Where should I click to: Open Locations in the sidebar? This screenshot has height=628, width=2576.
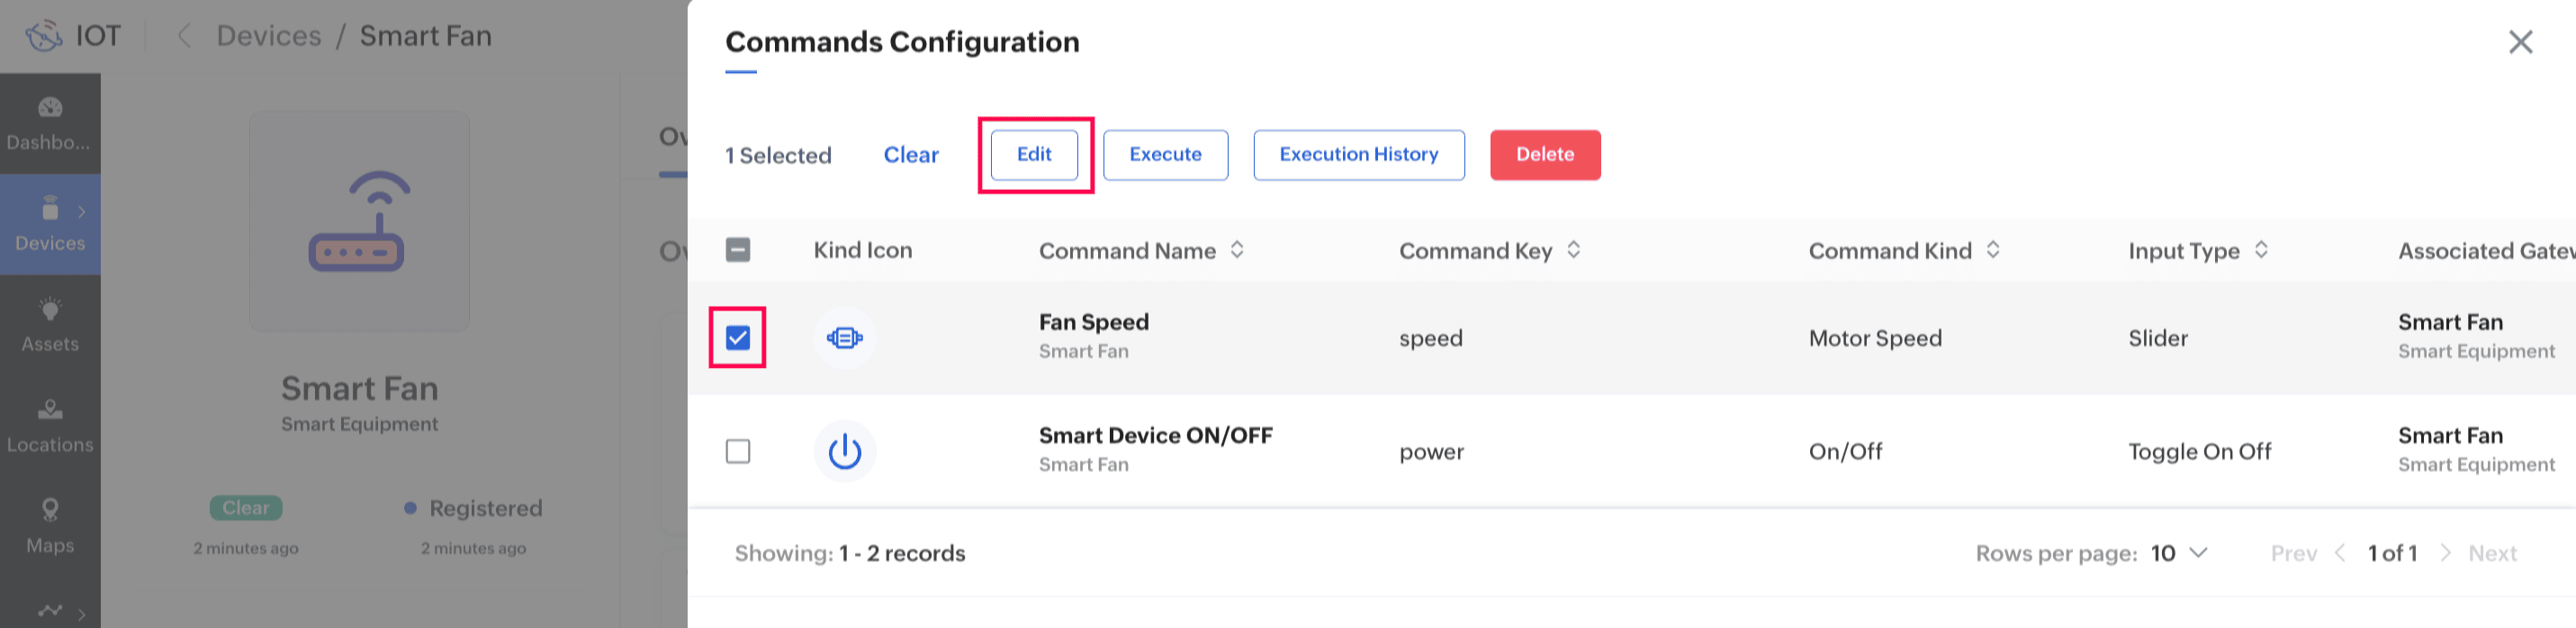(x=50, y=425)
